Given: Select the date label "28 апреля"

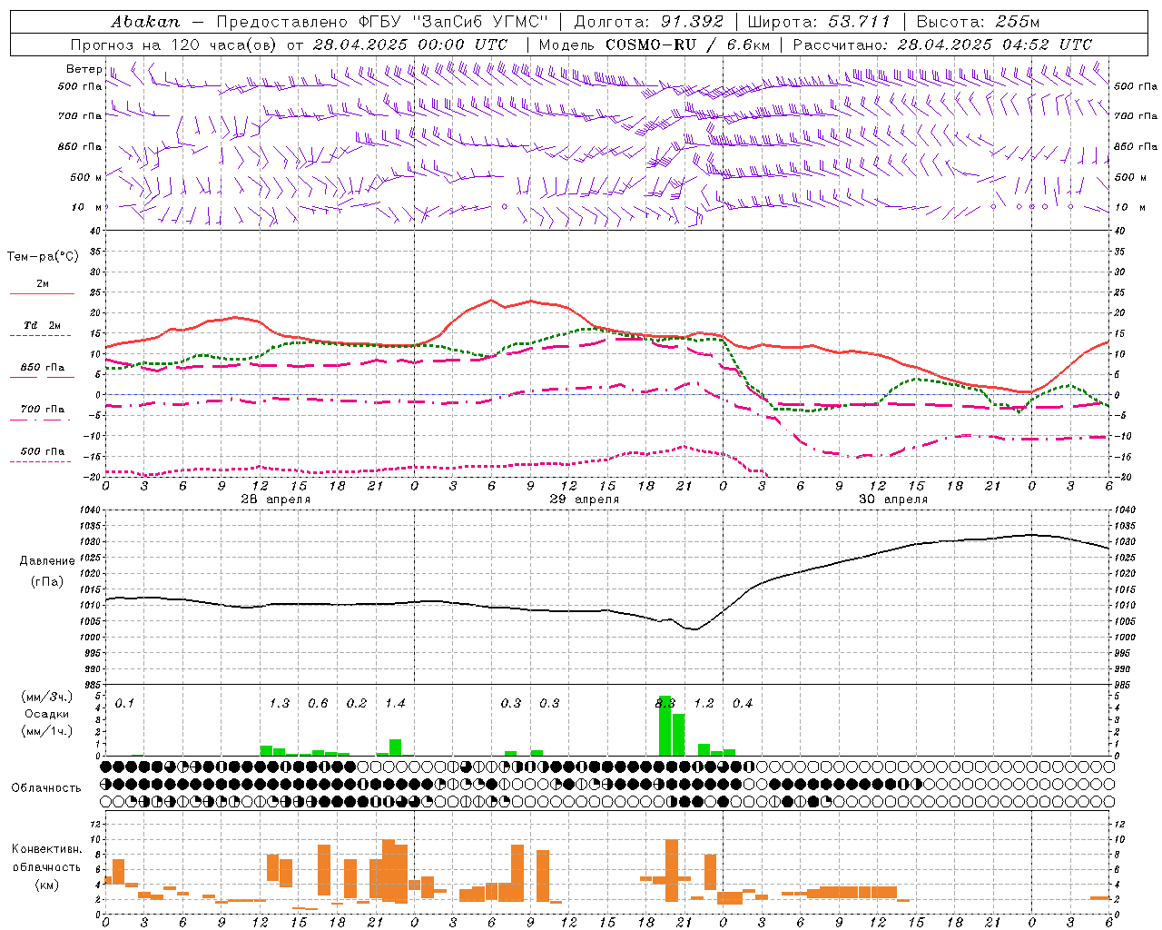Looking at the screenshot, I should [x=275, y=500].
